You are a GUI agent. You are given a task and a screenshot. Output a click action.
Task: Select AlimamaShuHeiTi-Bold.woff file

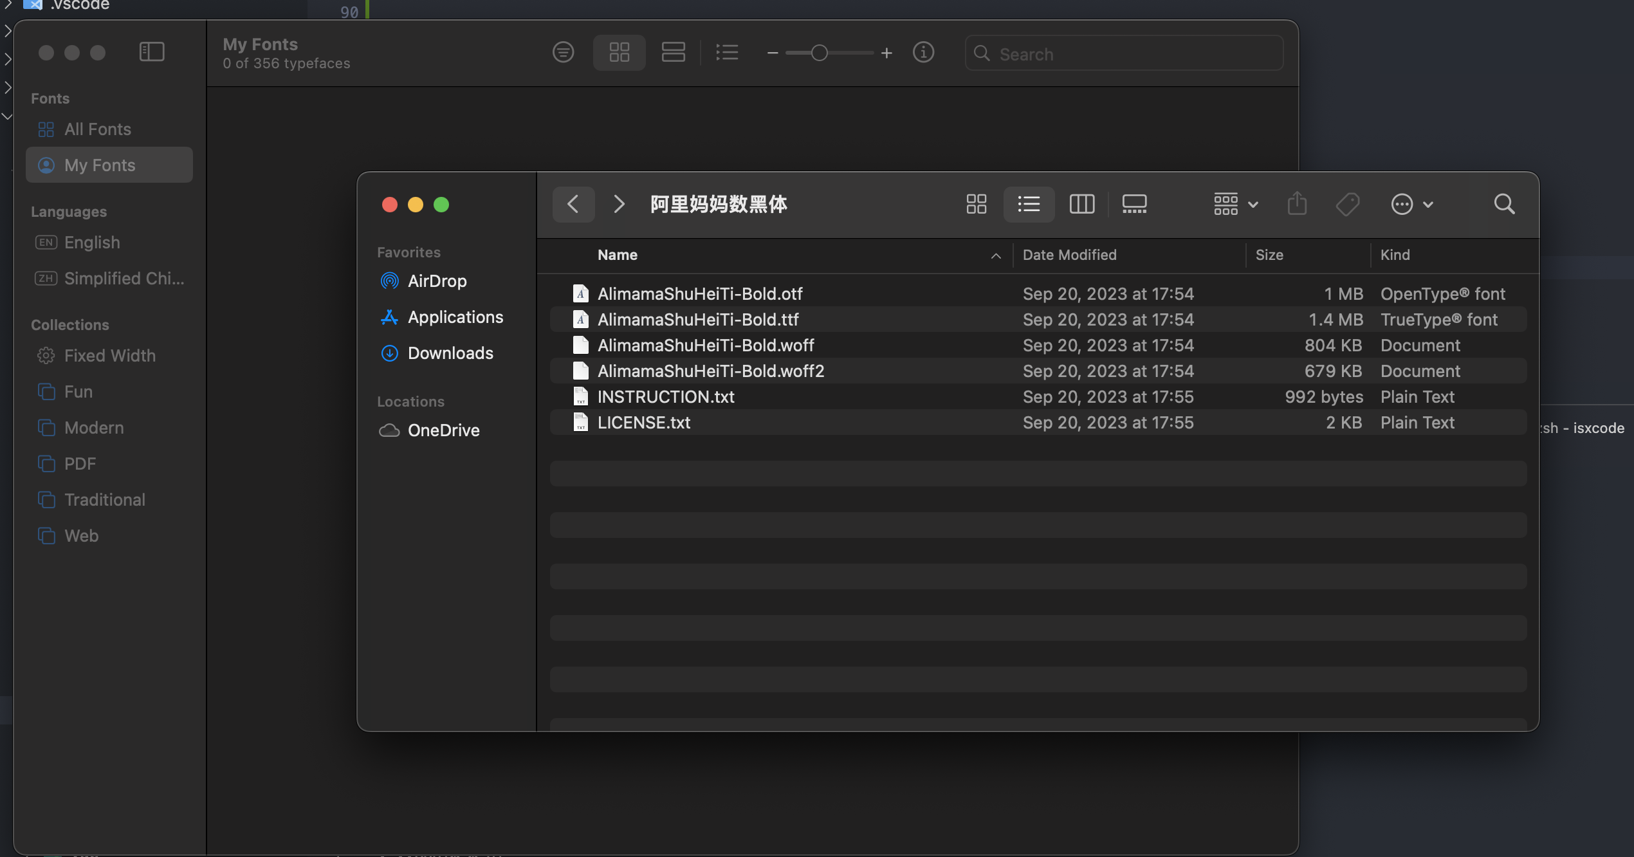[x=1038, y=346]
